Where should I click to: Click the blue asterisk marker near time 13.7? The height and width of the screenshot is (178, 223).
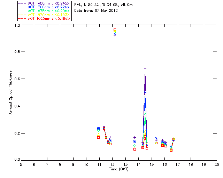pyautogui.click(x=135, y=141)
